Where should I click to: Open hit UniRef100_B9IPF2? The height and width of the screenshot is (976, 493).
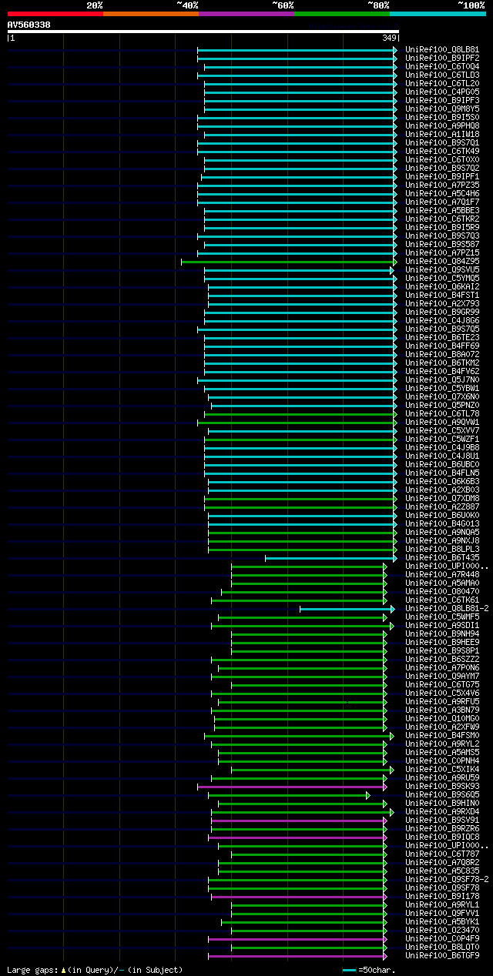(x=442, y=58)
